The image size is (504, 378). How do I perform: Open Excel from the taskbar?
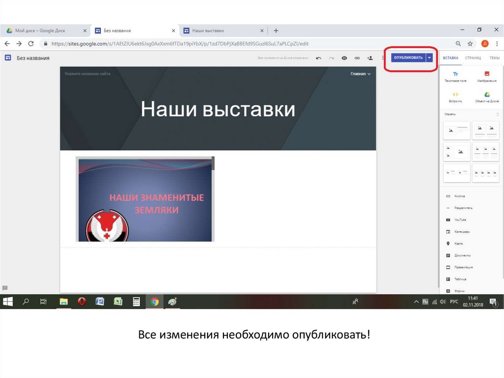point(118,302)
